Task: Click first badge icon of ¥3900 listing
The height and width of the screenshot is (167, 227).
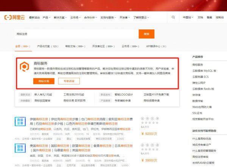Action: pyautogui.click(x=143, y=145)
